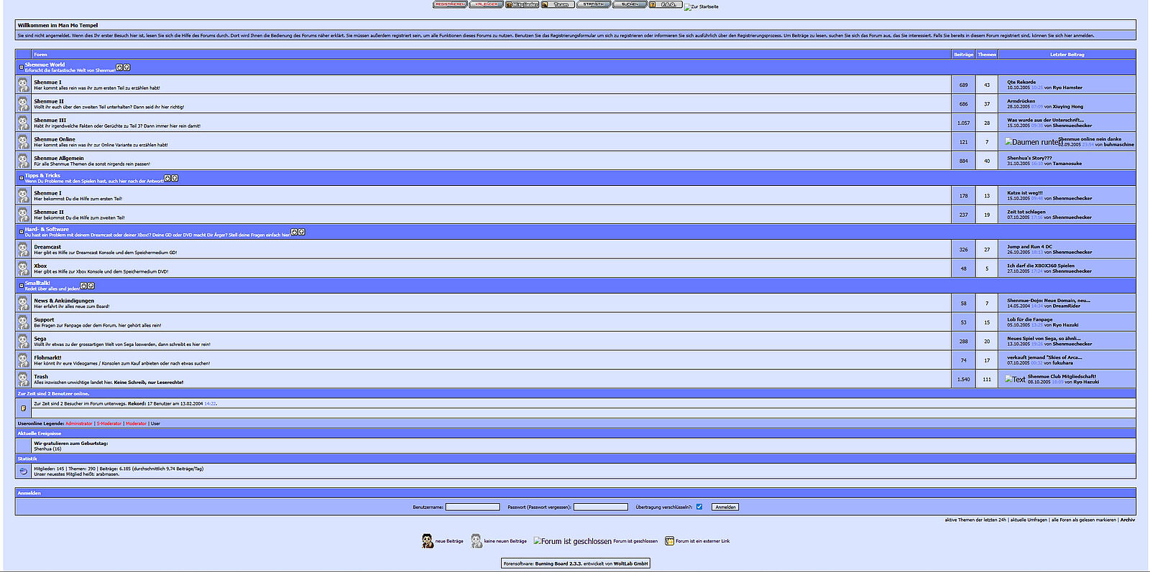1150x572 pixels.
Task: Open the Kalender navigation button
Action: (x=486, y=4)
